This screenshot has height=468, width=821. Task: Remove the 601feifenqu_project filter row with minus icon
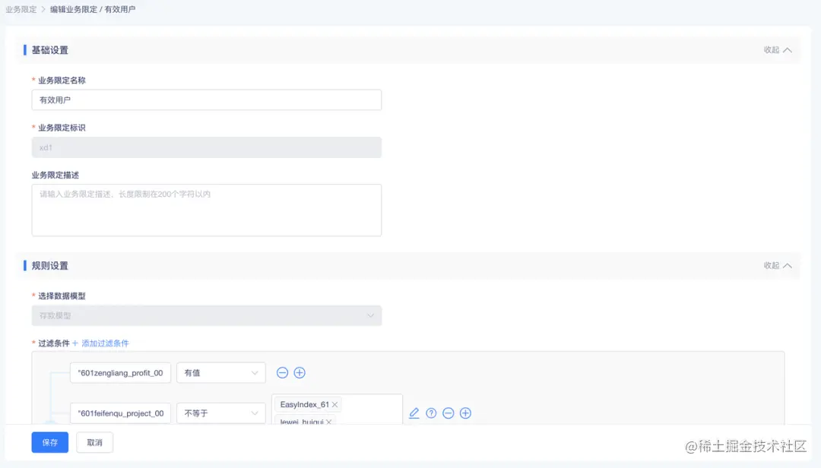point(449,413)
